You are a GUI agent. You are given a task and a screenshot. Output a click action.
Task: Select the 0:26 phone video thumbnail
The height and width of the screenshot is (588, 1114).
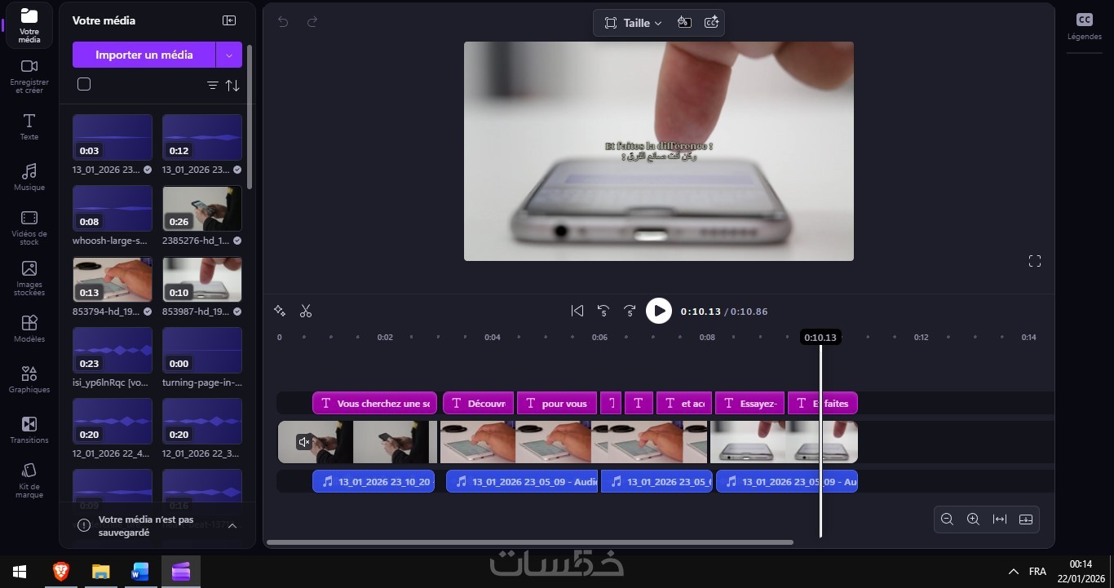[202, 208]
